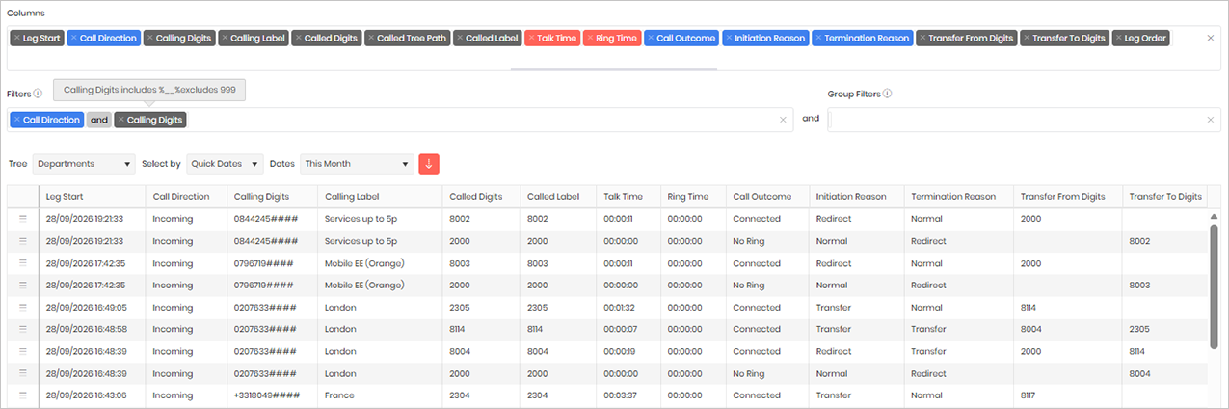The height and width of the screenshot is (409, 1229).
Task: Click talk time 00:01:32
Action: [618, 308]
